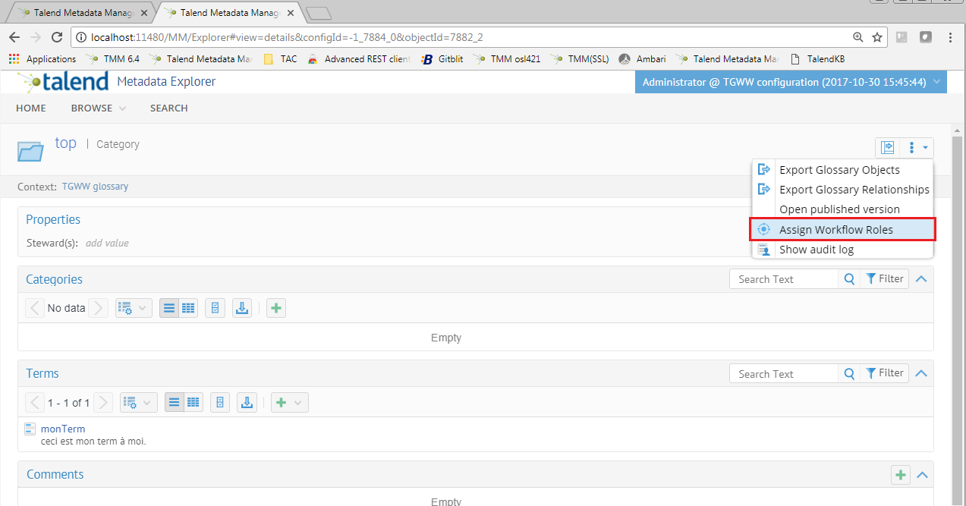Add a comment with the green plus
Viewport: 966px width, 506px height.
[x=900, y=475]
